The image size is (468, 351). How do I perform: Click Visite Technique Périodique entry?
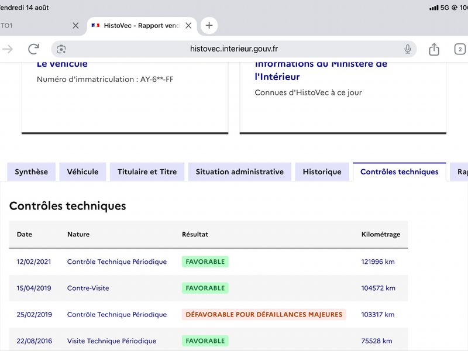(x=112, y=341)
